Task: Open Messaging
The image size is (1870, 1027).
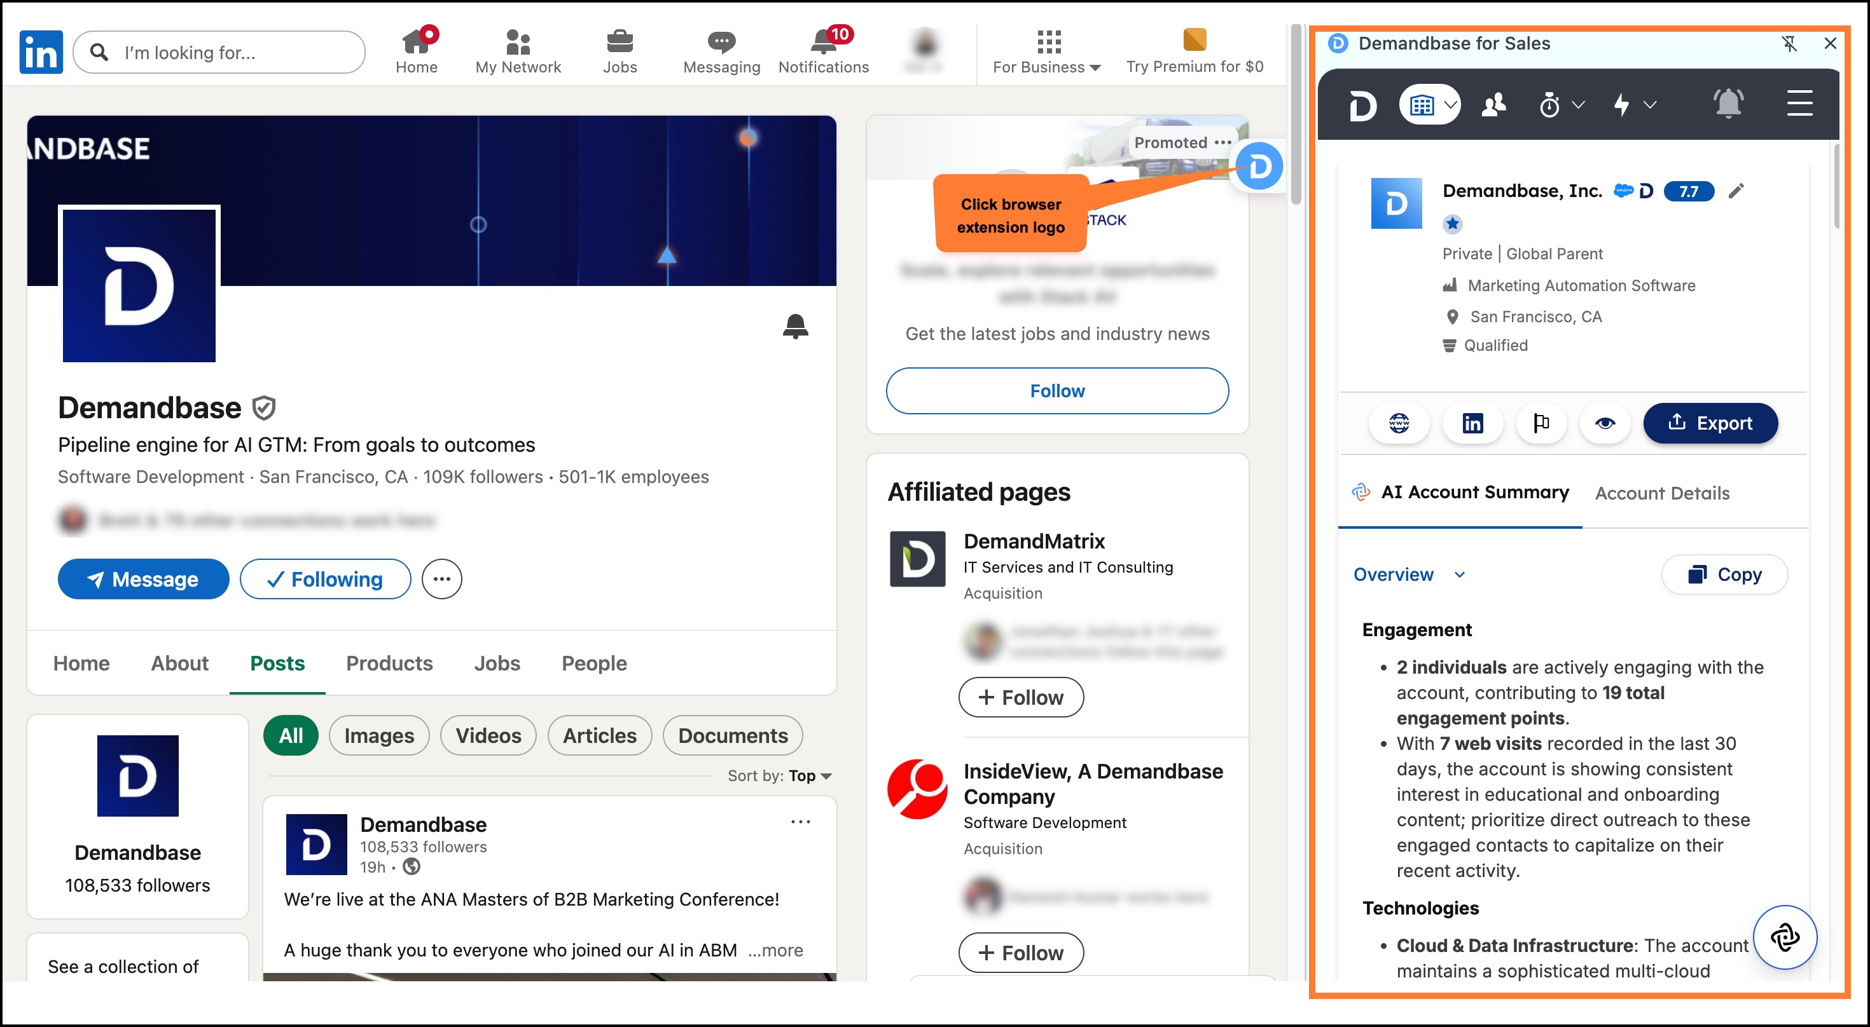Action: pos(721,51)
